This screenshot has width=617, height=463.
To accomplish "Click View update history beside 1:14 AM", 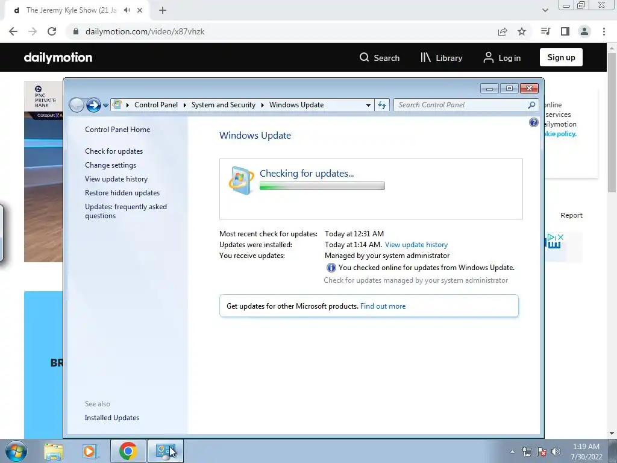I will click(x=416, y=245).
